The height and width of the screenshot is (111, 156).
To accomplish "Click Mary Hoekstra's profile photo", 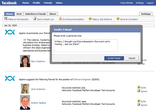I will (25, 61).
